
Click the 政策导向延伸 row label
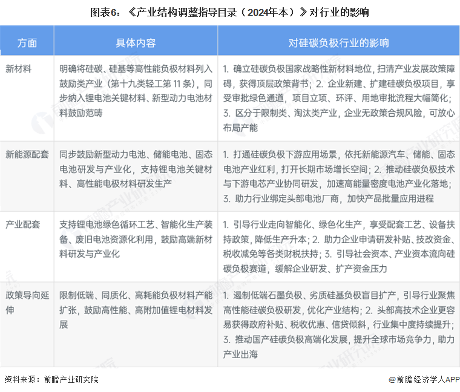point(27,302)
